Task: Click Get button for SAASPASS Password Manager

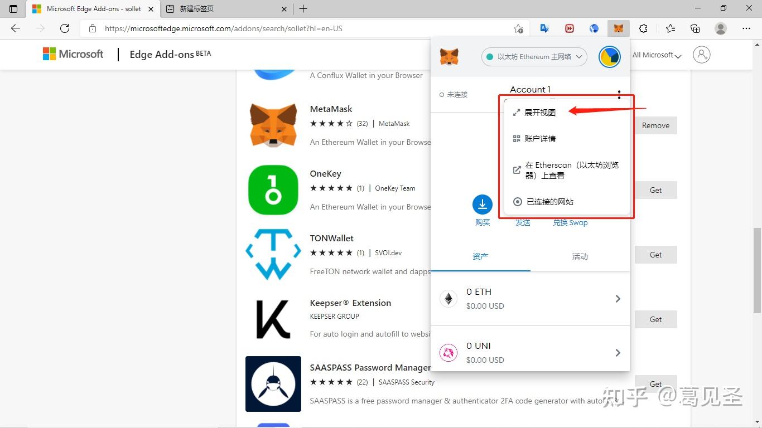Action: click(x=655, y=384)
